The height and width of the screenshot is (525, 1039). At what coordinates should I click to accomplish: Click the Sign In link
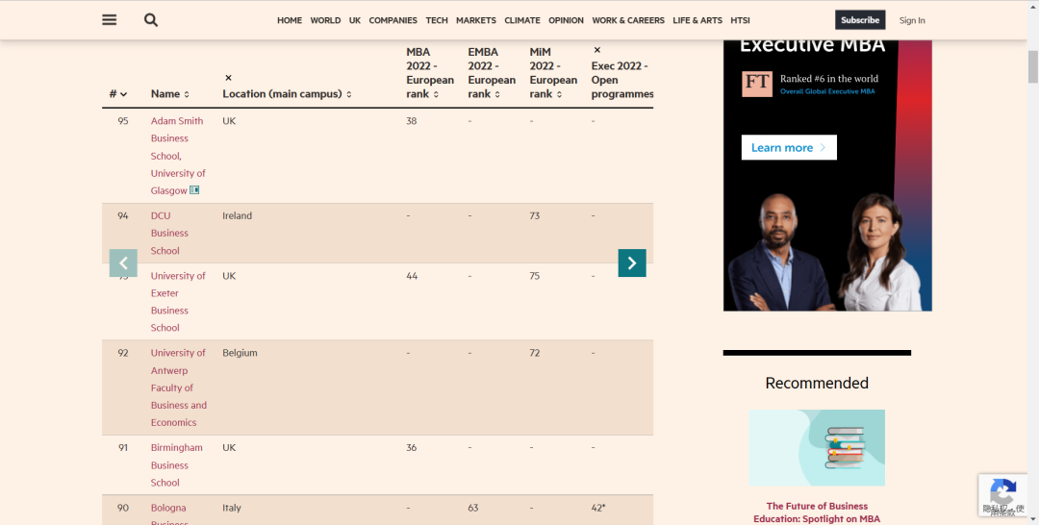click(x=912, y=20)
